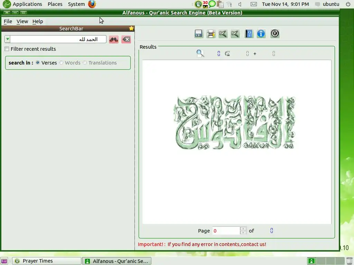This screenshot has width=354, height=265.
Task: Open the View menu
Action: coord(22,21)
